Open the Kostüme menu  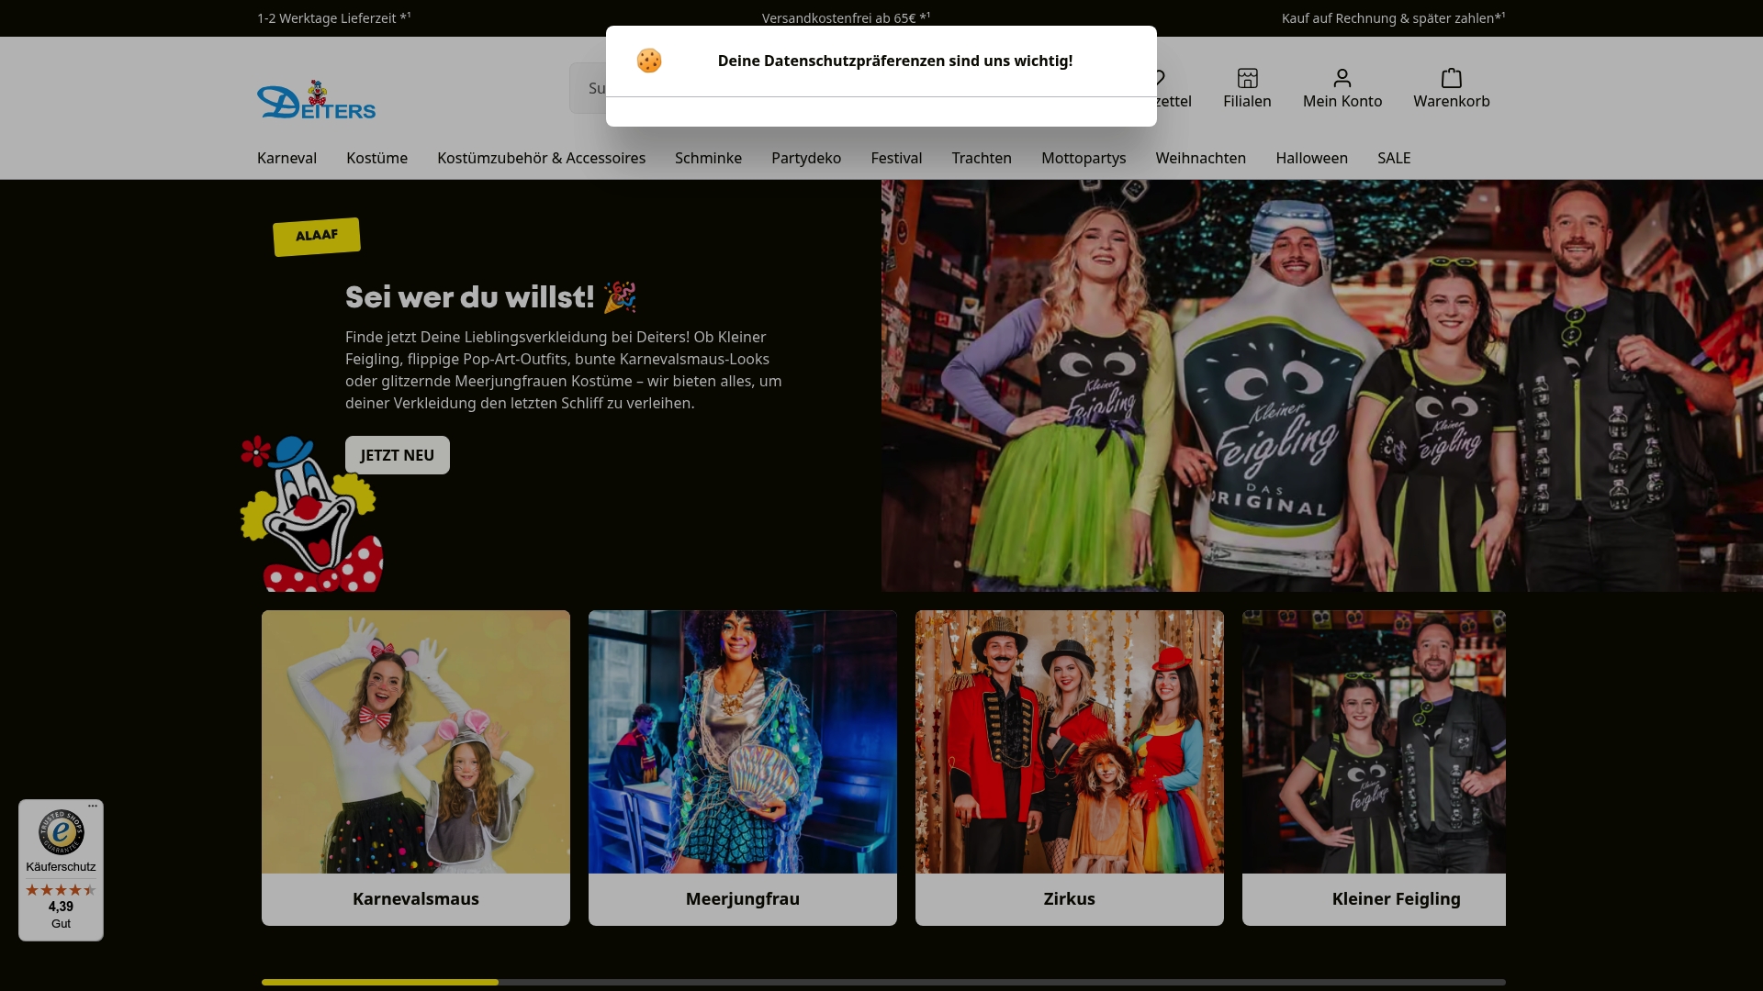click(x=376, y=158)
